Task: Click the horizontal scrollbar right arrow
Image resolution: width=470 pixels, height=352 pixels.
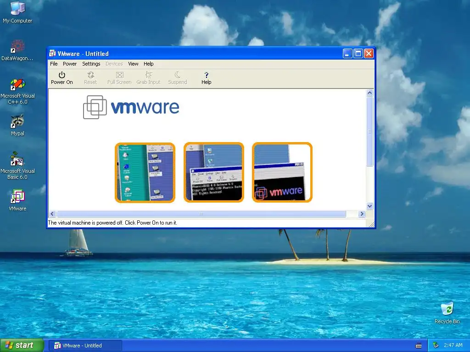Action: pos(362,214)
